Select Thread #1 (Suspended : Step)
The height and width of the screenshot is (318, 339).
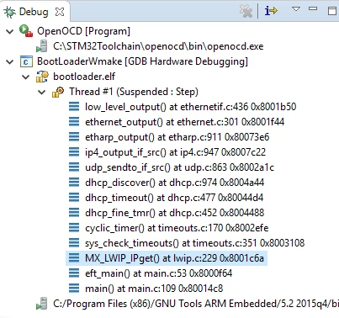click(x=134, y=92)
